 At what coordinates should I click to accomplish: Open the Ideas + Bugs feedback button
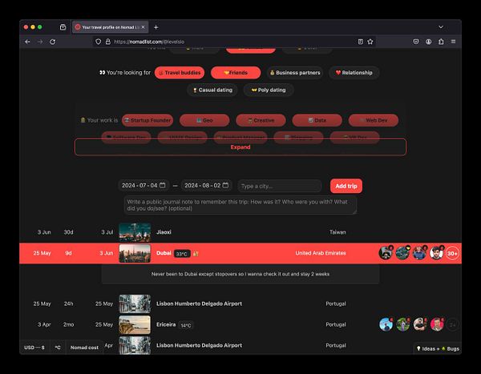tap(438, 348)
